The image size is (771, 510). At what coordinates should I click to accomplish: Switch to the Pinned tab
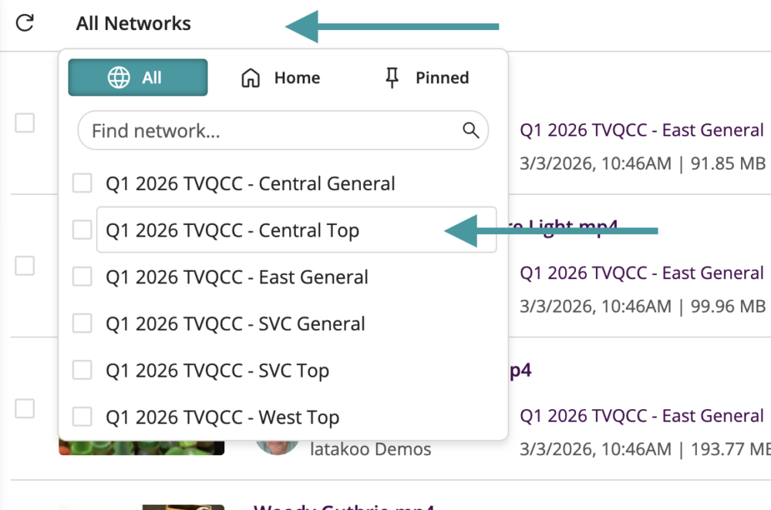pyautogui.click(x=426, y=78)
